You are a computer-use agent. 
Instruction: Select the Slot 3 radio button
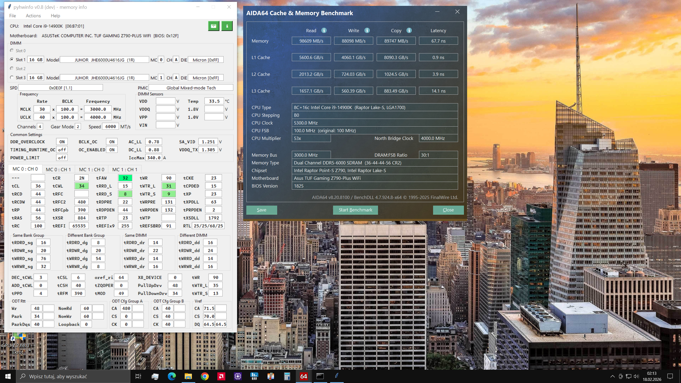(x=12, y=77)
